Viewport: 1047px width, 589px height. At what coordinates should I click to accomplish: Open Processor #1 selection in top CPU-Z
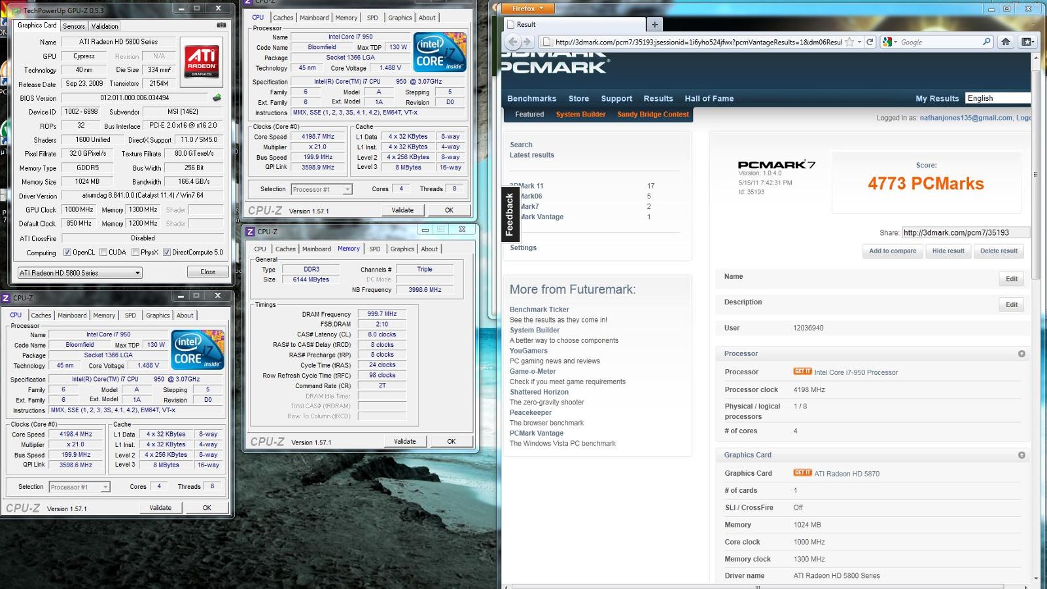321,189
